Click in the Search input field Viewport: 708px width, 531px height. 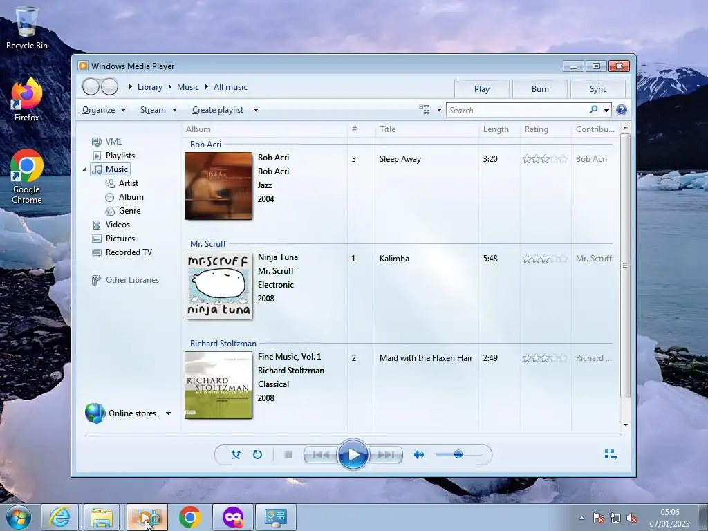click(517, 110)
